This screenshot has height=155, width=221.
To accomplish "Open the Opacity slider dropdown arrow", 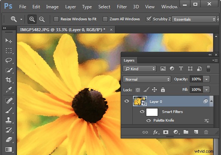I will 206,79.
